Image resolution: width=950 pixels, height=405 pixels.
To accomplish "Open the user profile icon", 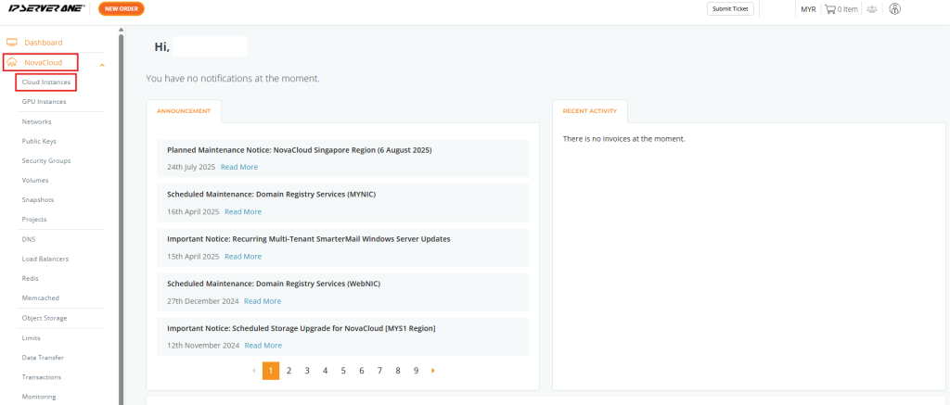I will coord(895,9).
